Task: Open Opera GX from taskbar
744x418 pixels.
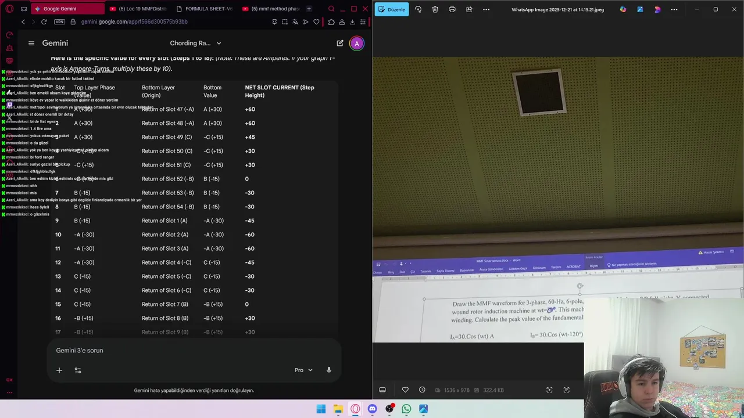Action: coord(355,409)
